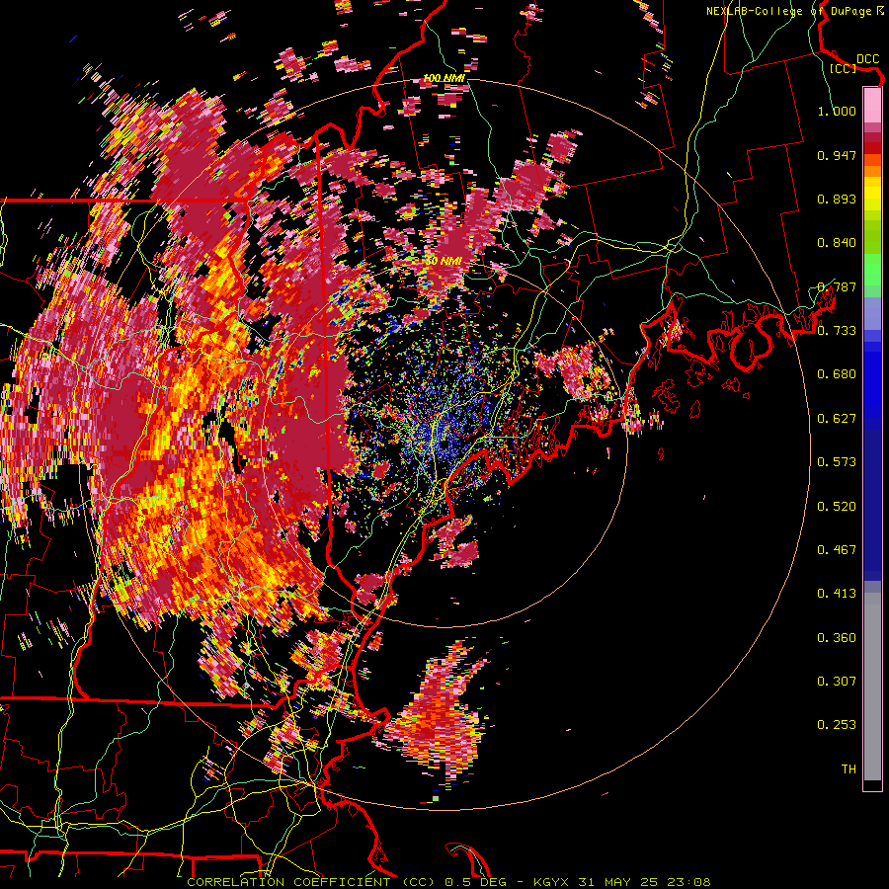This screenshot has width=889, height=889.
Task: Click the Correlation Coefficient caption at the bottom
Action: tap(448, 882)
